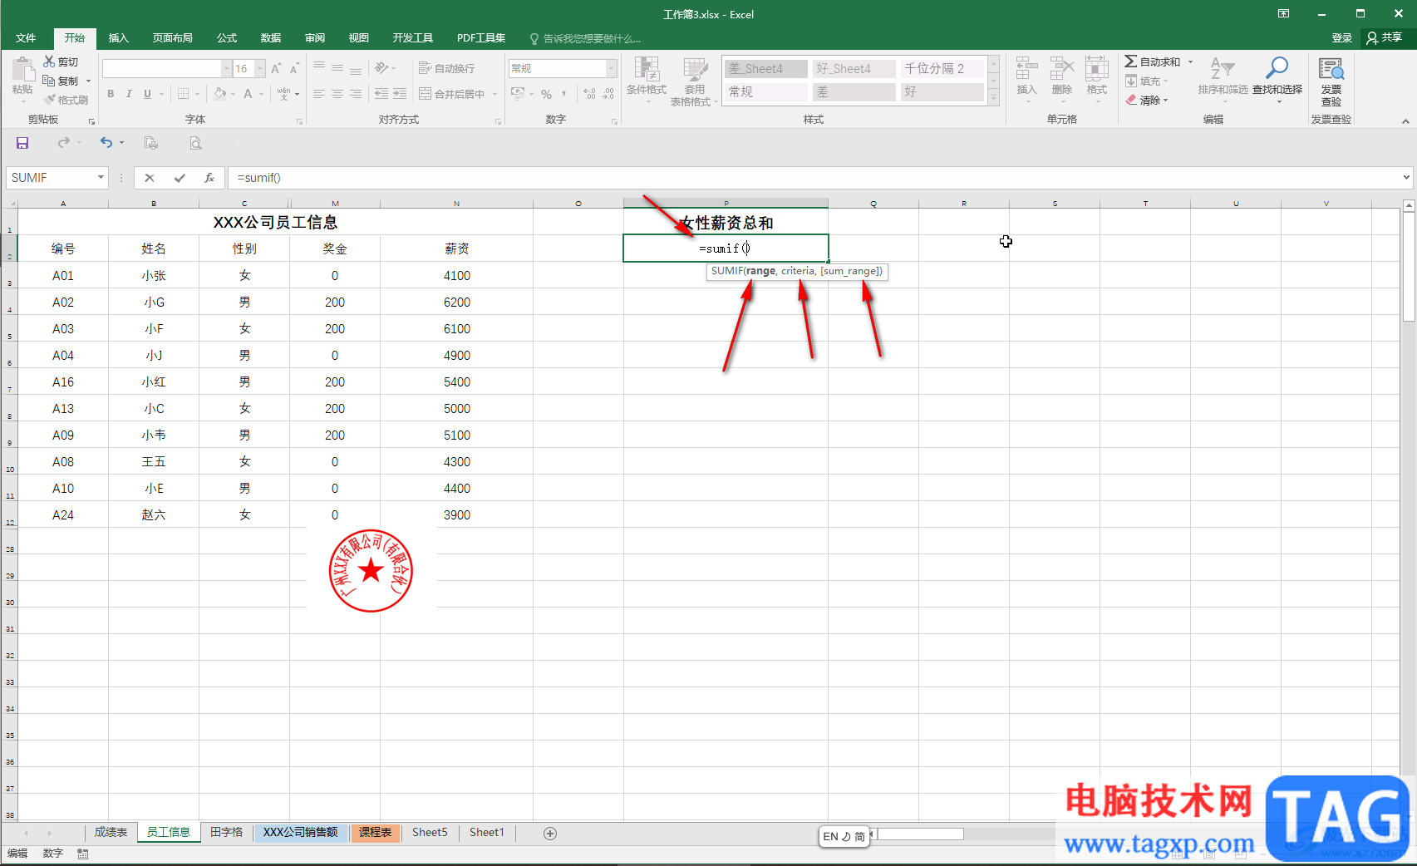The height and width of the screenshot is (866, 1417).
Task: Apply the 好_Sheet4 cell style
Action: click(x=854, y=69)
